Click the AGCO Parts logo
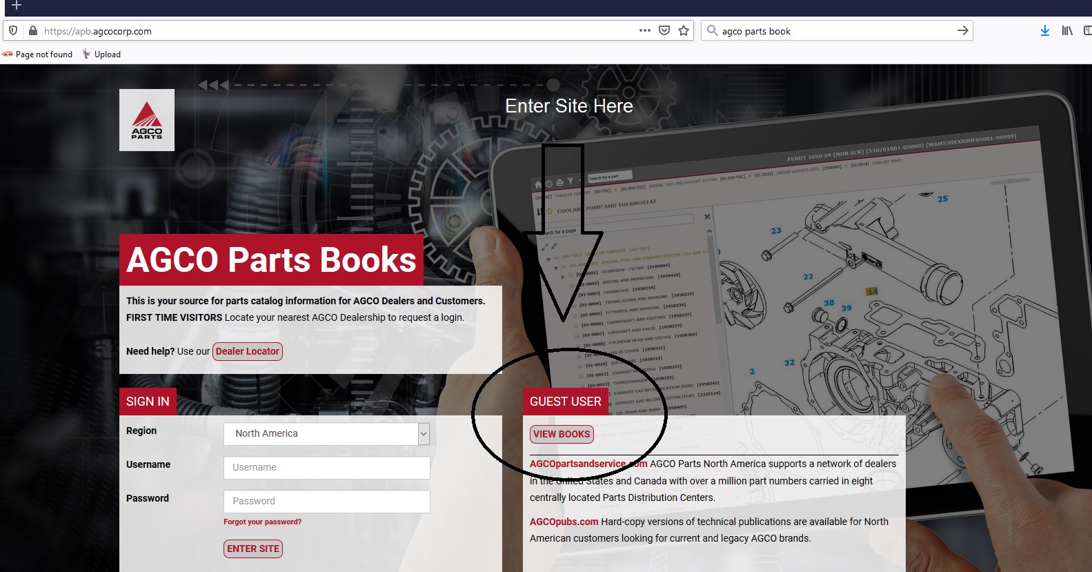 point(147,120)
